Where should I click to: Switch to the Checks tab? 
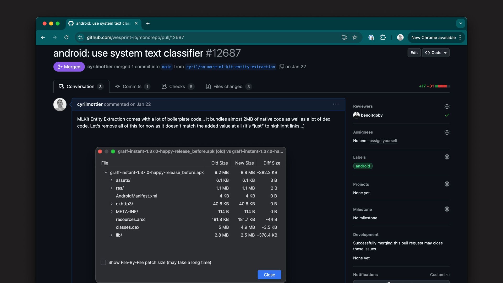click(x=178, y=86)
